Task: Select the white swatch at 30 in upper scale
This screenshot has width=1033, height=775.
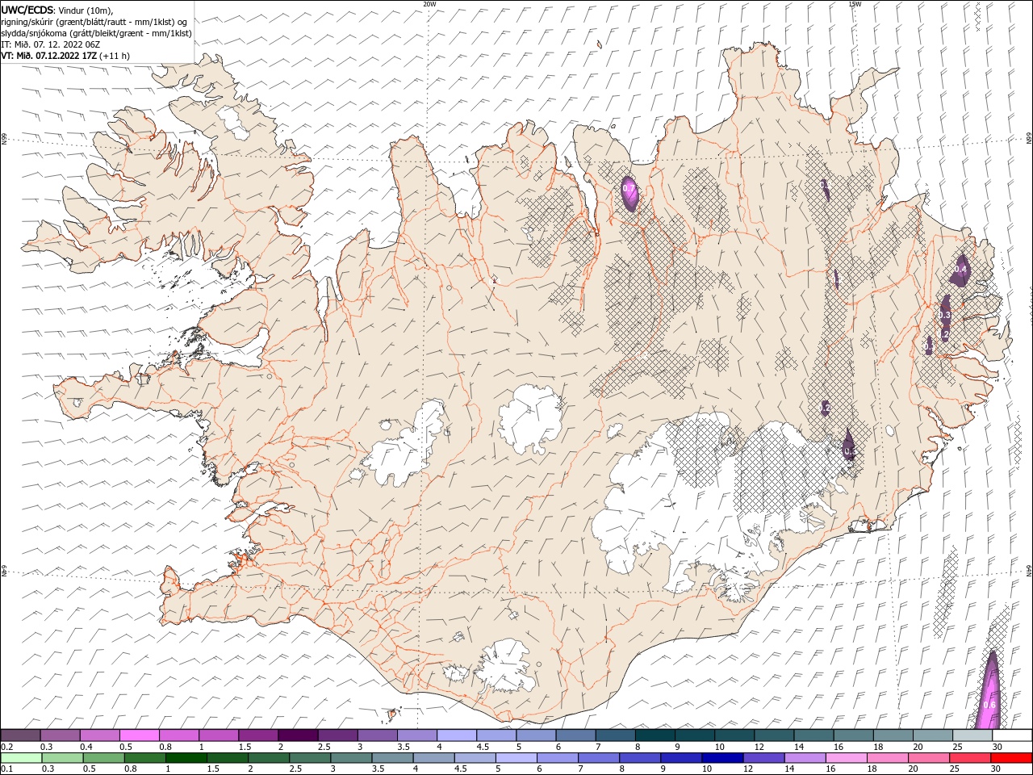Action: pos(1012,735)
